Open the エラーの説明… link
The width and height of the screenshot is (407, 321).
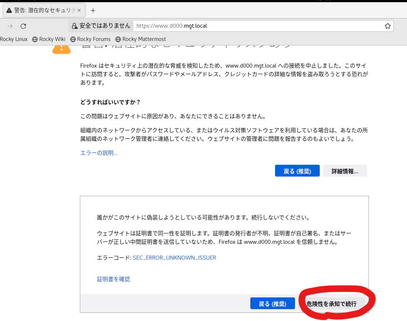point(99,153)
